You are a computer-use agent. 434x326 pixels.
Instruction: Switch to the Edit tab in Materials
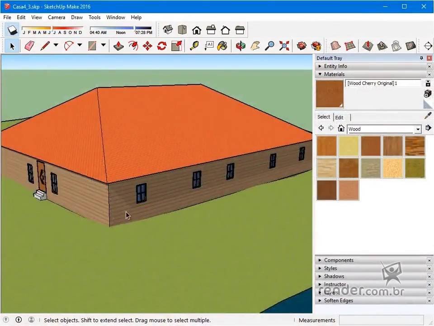click(x=339, y=117)
